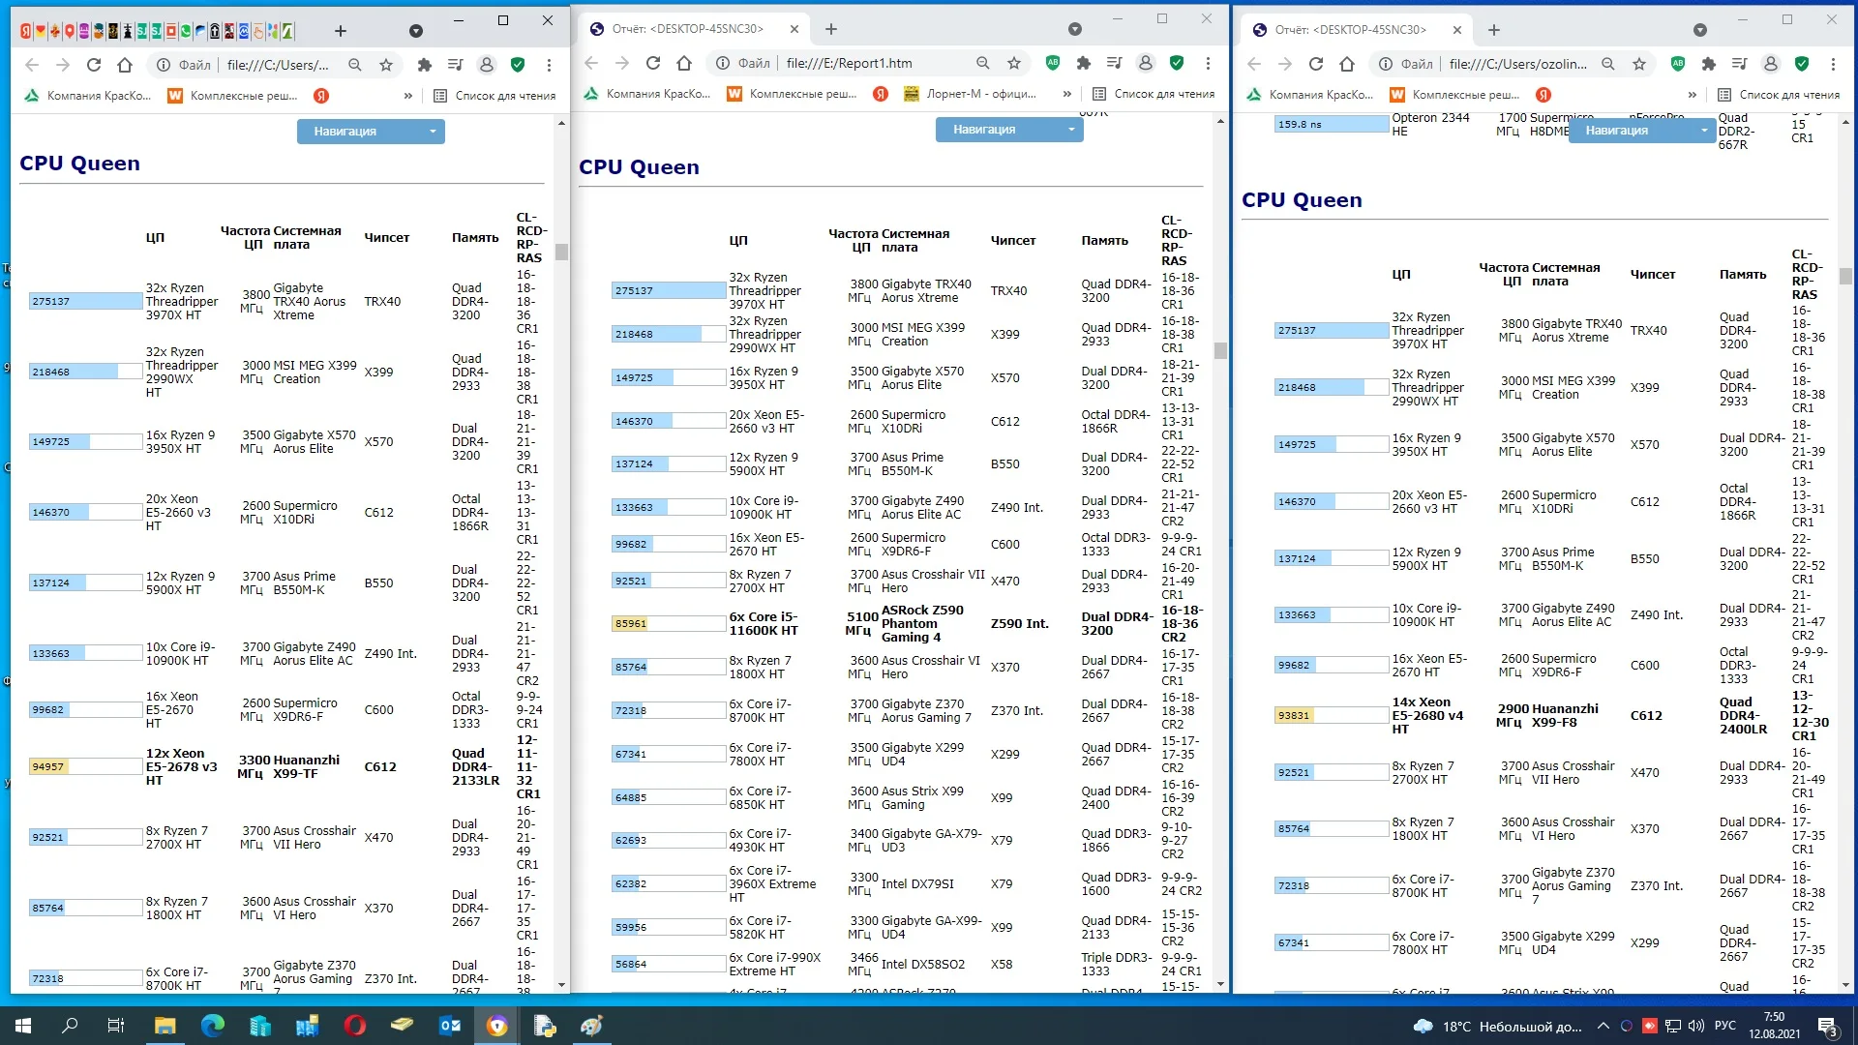
Task: Open the media control icon in middle browser toolbar
Action: tap(1115, 63)
